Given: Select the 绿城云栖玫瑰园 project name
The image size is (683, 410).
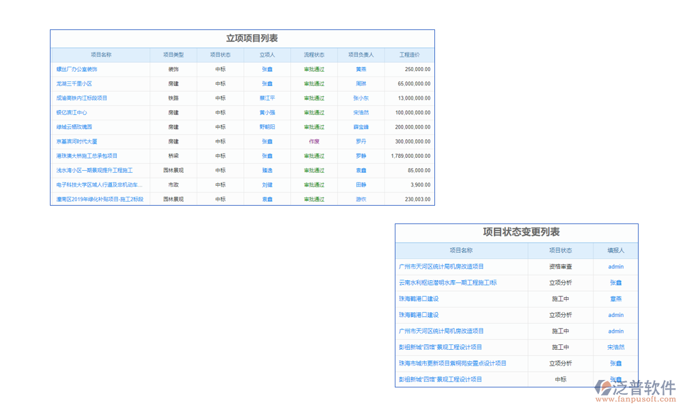Looking at the screenshot, I should click(x=74, y=127).
